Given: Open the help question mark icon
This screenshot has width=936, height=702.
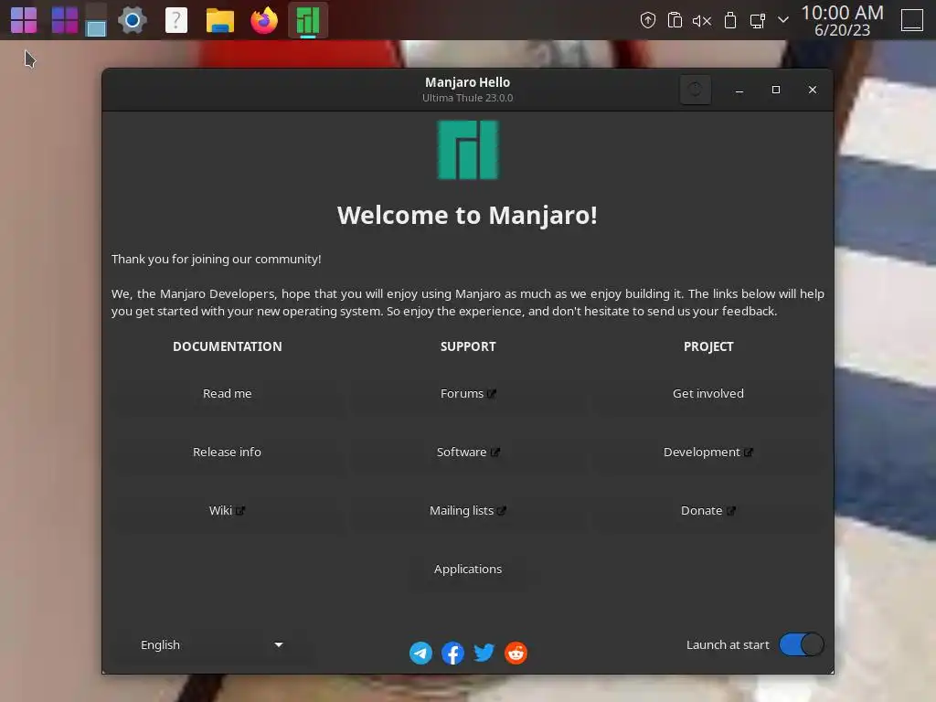Looking at the screenshot, I should point(176,21).
